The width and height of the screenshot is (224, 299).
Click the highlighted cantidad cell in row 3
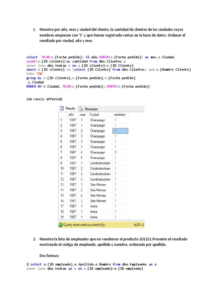[x=120, y=131]
